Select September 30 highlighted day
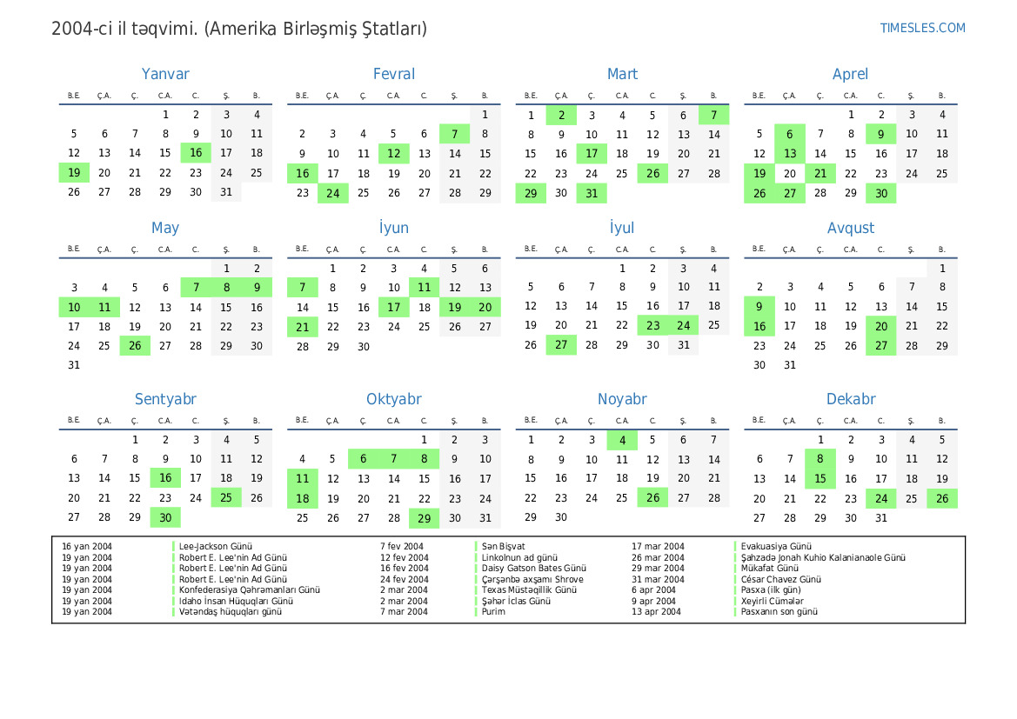This screenshot has height=719, width=1017. [165, 517]
